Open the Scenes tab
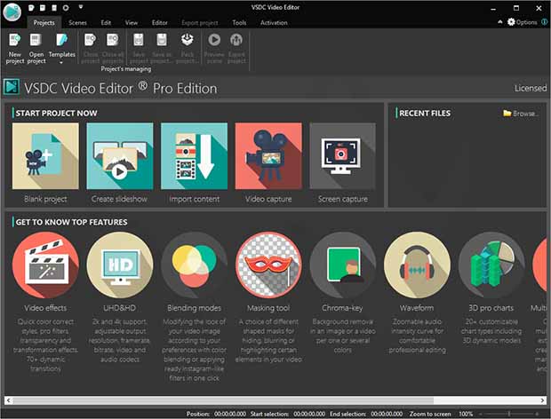Image resolution: width=551 pixels, height=419 pixels. [77, 23]
